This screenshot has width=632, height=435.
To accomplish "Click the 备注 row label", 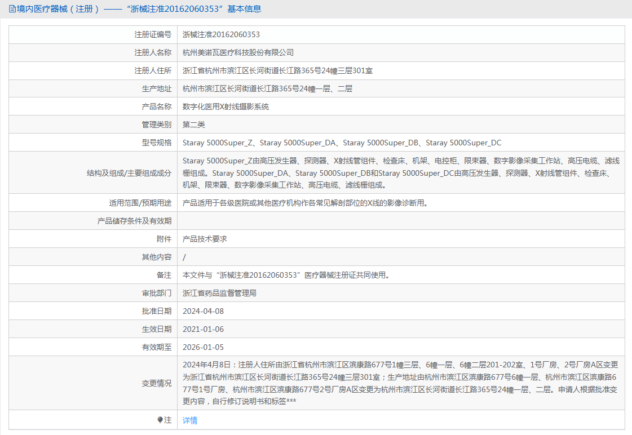I will click(x=164, y=275).
